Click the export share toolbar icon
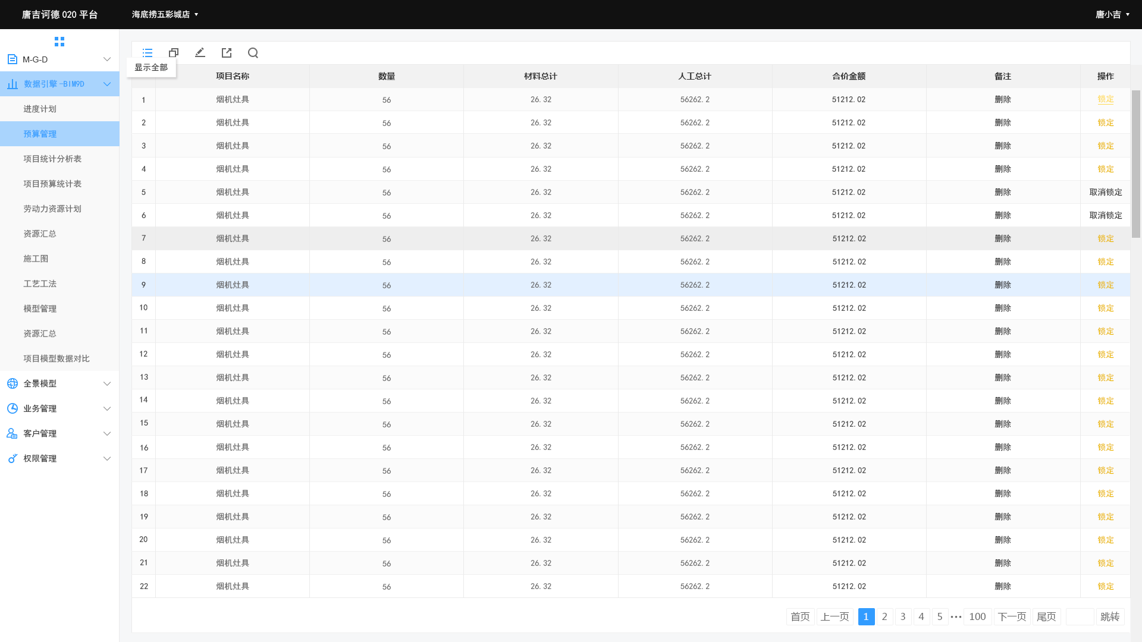Viewport: 1142px width, 642px height. point(227,53)
